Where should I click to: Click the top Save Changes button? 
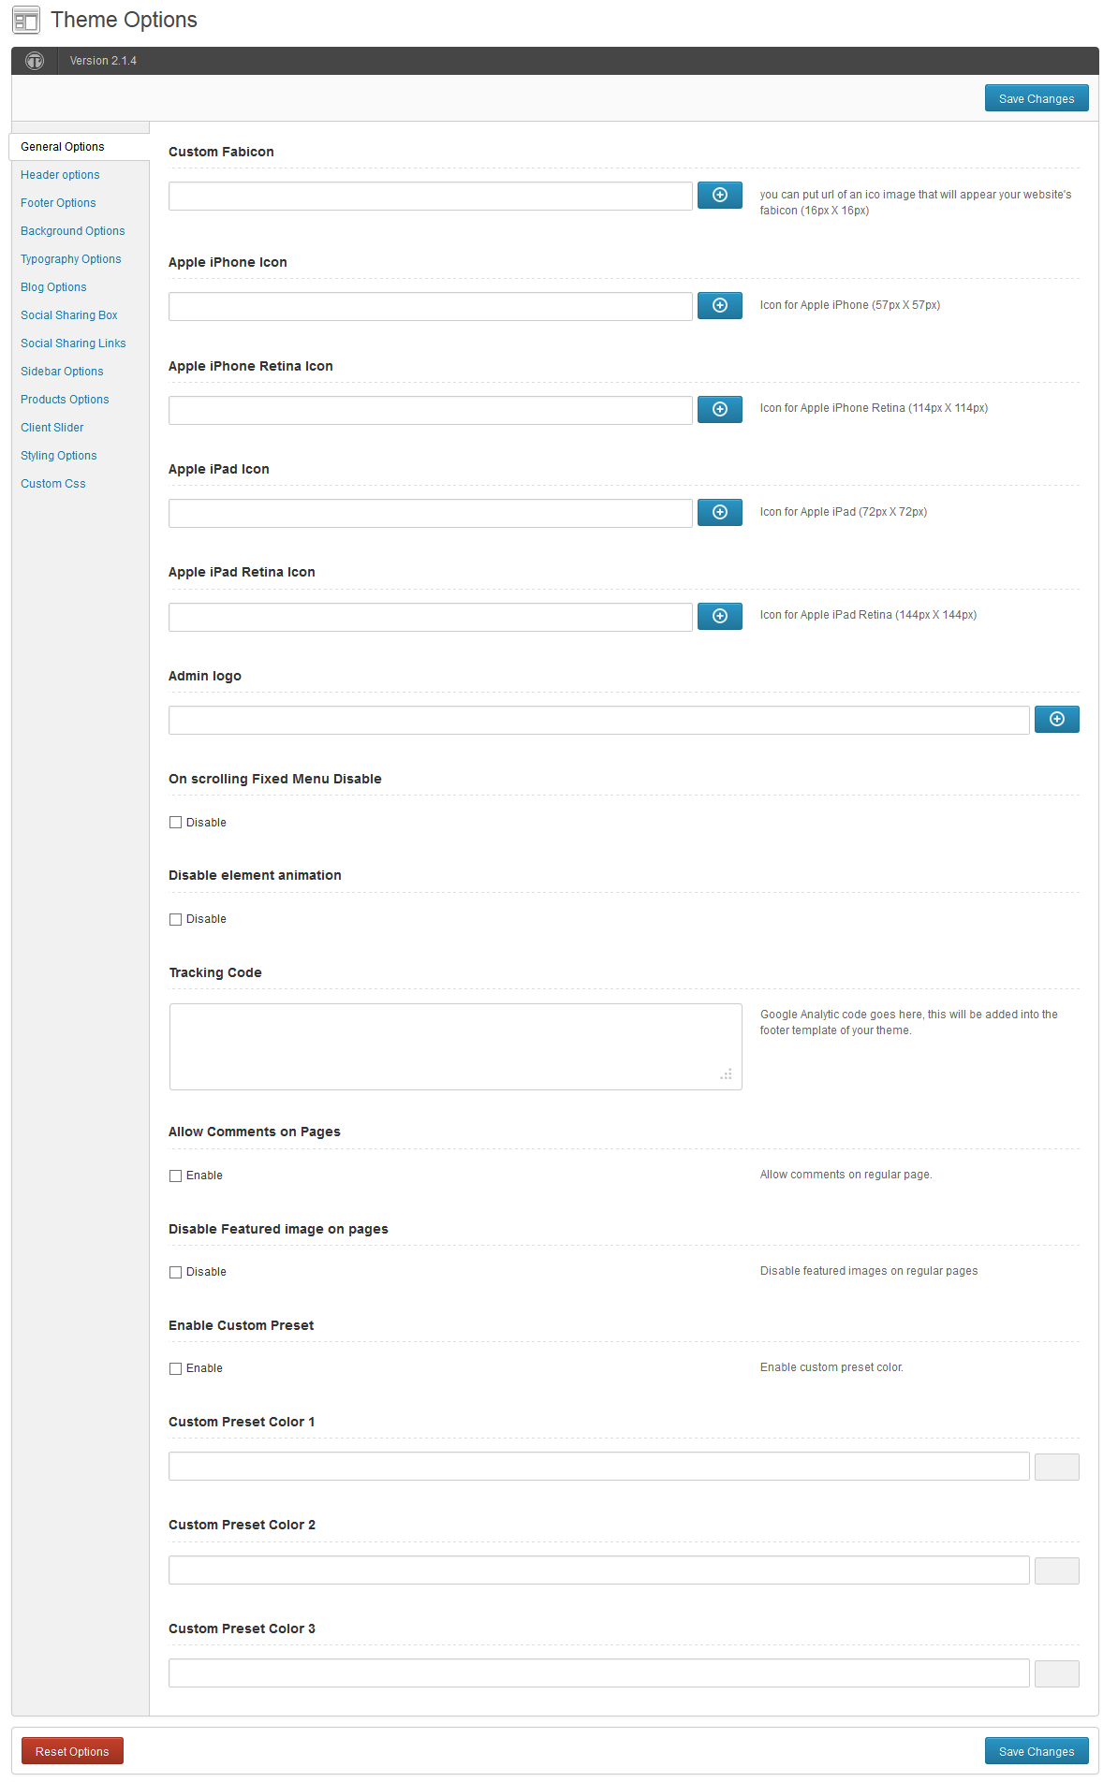tap(1037, 98)
